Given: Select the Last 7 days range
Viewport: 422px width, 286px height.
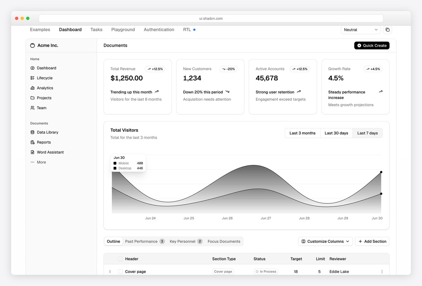Looking at the screenshot, I should tap(367, 133).
